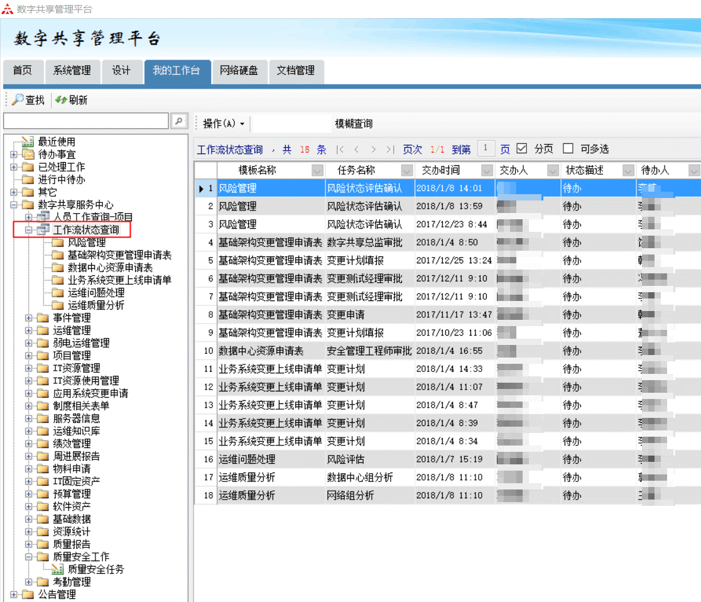Image resolution: width=701 pixels, height=602 pixels.
Task: Click the 最近使用 tree item
Action: click(x=57, y=142)
